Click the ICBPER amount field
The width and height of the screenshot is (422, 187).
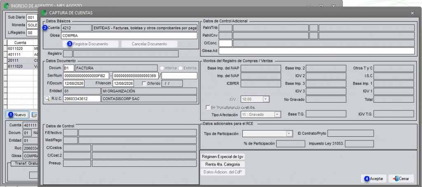[x=260, y=84]
